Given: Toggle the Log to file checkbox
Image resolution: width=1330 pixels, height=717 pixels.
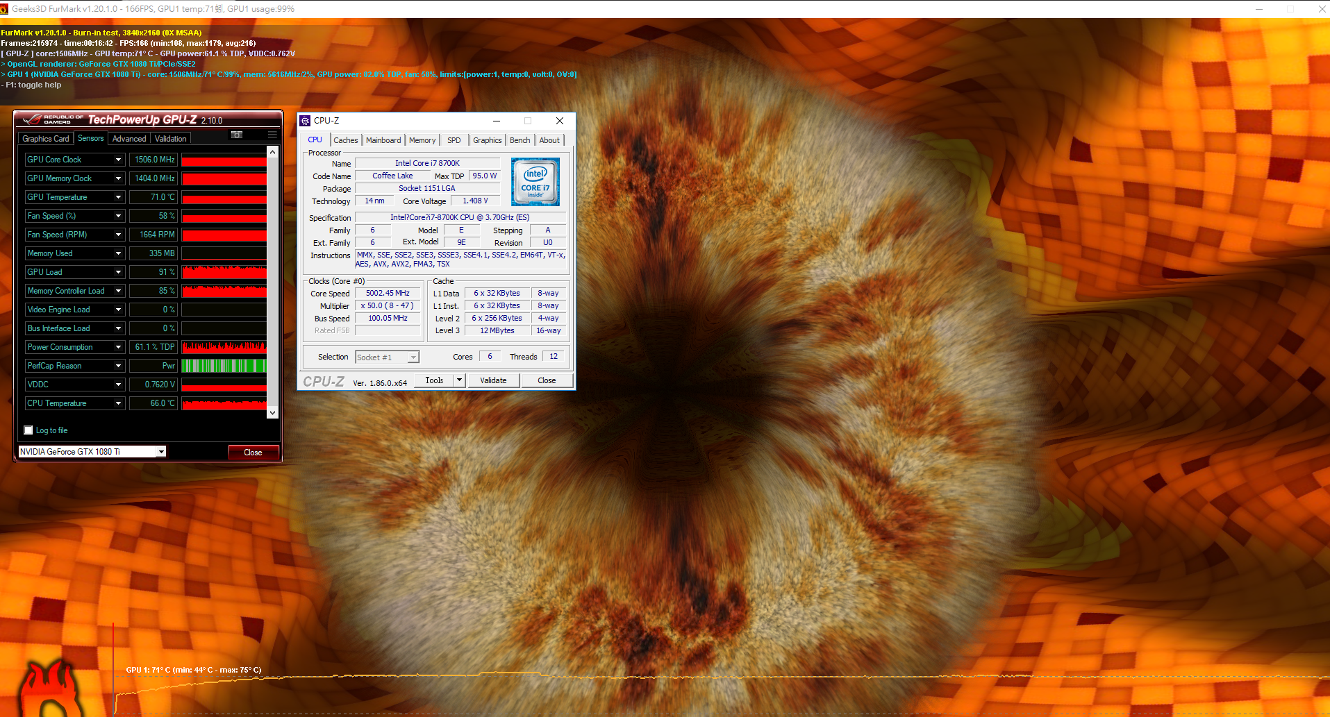Looking at the screenshot, I should [28, 430].
